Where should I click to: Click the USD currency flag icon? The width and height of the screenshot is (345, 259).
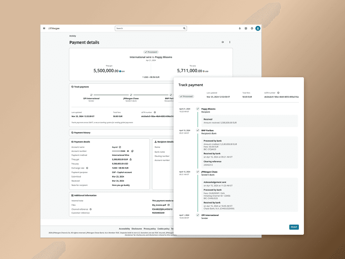(x=204, y=71)
